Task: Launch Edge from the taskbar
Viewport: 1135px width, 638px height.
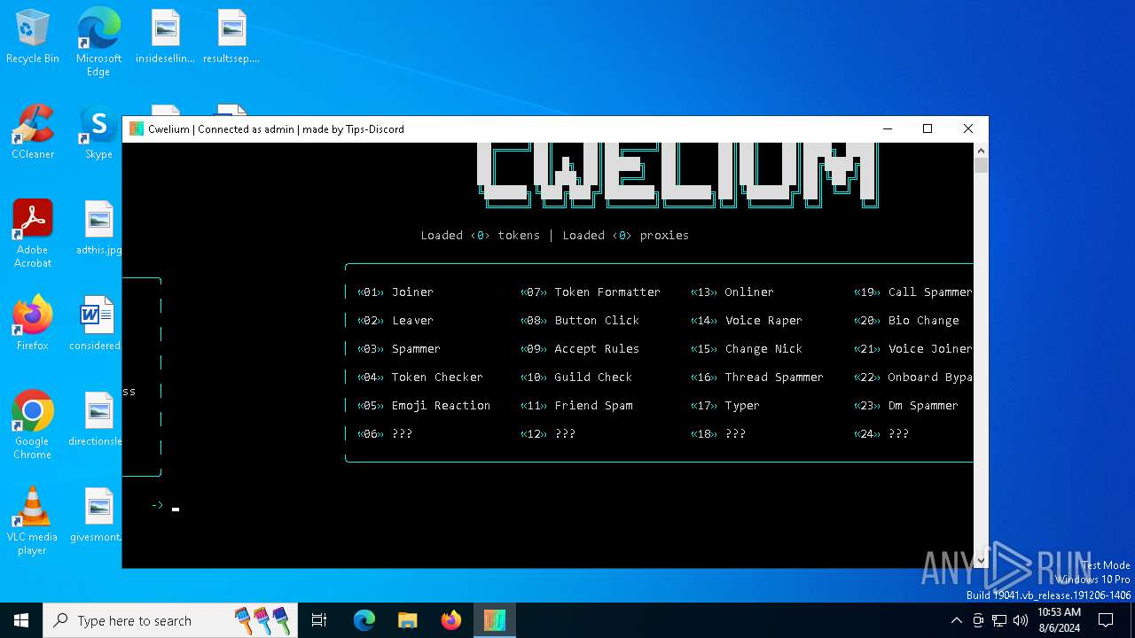Action: click(x=364, y=620)
